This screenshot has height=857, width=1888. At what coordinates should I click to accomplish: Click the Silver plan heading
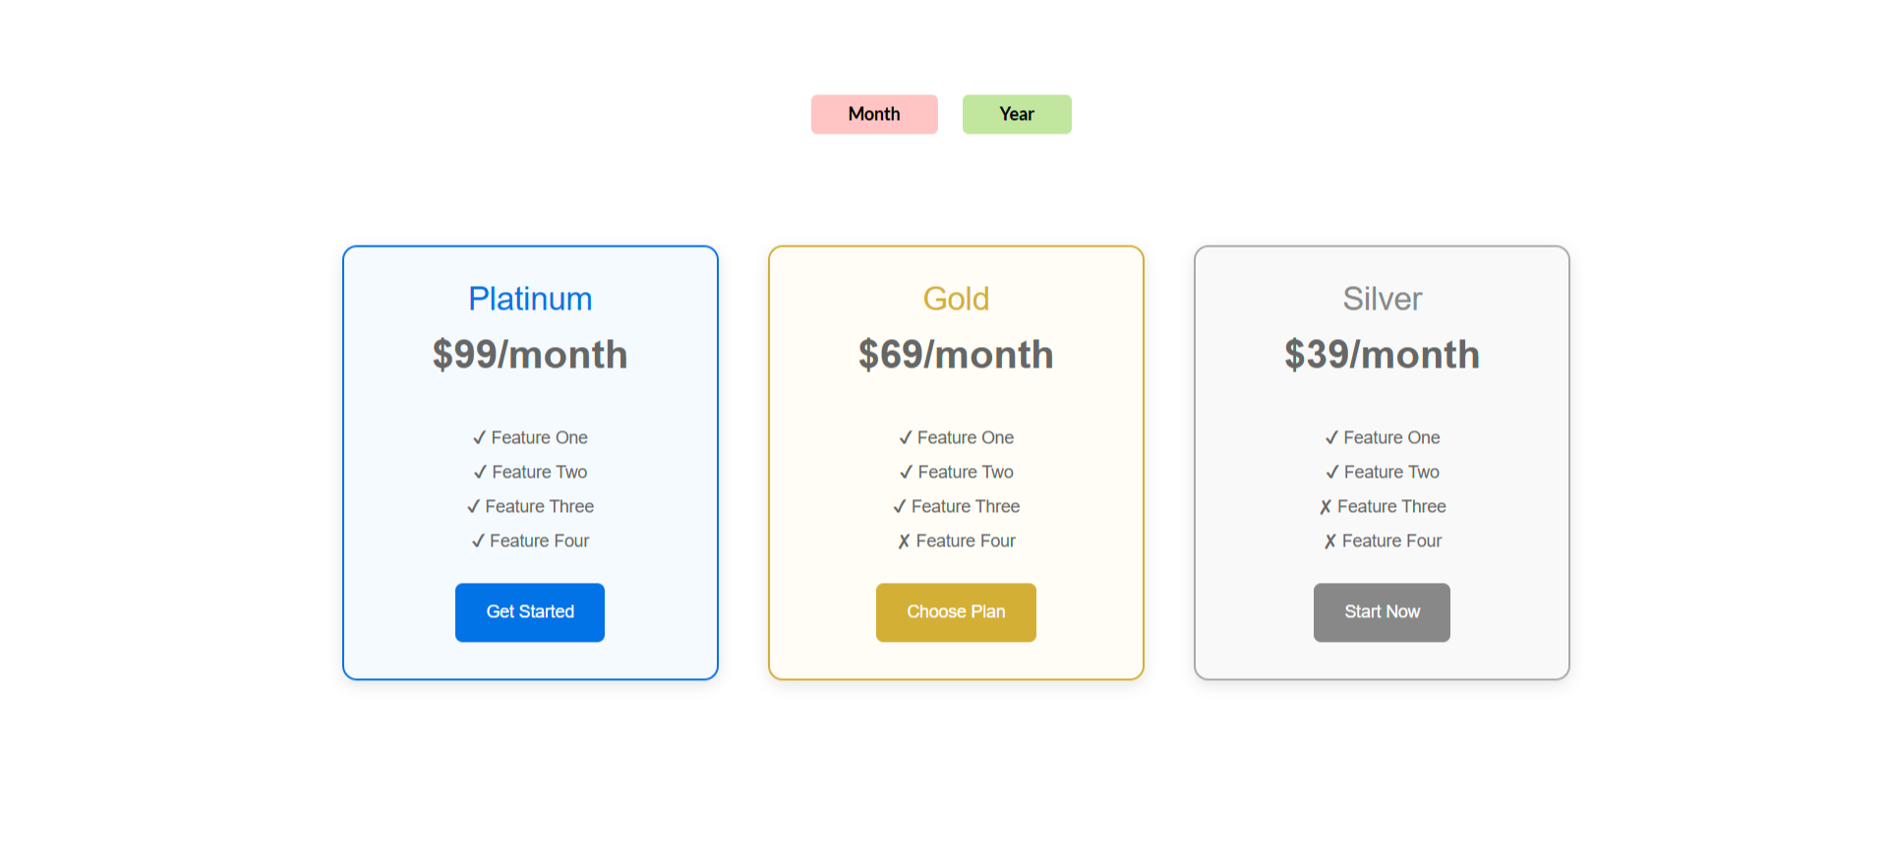(x=1382, y=299)
